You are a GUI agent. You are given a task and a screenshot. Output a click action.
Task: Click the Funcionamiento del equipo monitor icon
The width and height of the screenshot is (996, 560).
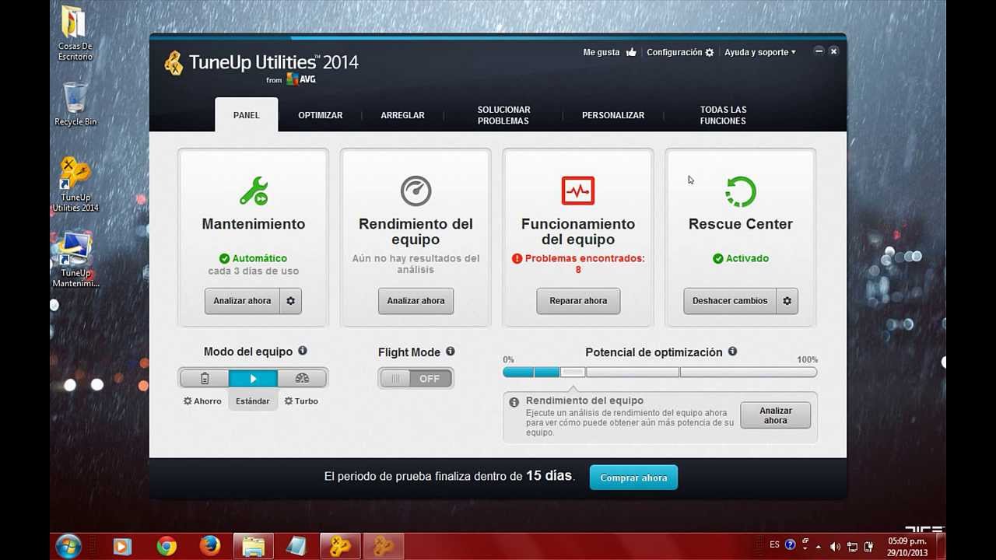point(578,190)
